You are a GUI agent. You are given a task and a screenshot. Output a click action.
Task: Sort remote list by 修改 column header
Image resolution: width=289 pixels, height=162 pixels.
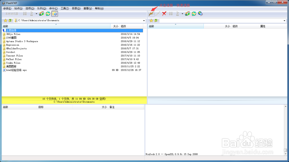(245, 26)
